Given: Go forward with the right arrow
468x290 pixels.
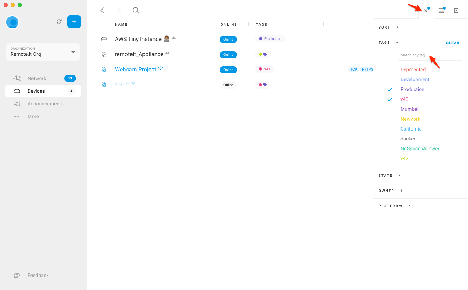Looking at the screenshot, I should 119,11.
